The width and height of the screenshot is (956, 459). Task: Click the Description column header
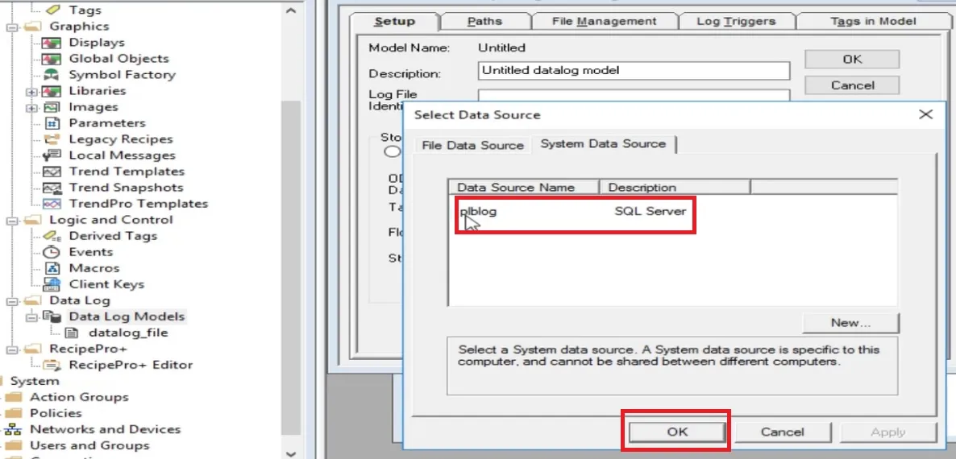[675, 187]
